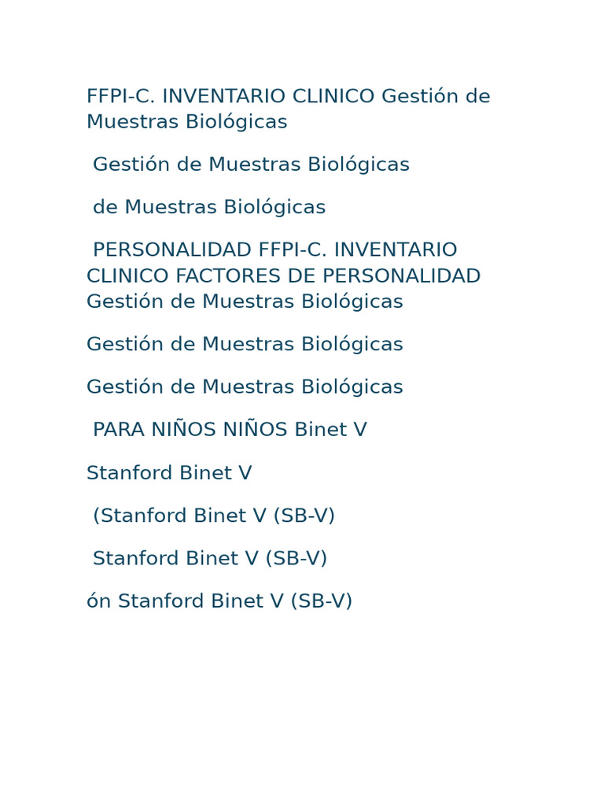Click 'PERSONALIDAD' following 'FACTORES DE'

click(402, 276)
